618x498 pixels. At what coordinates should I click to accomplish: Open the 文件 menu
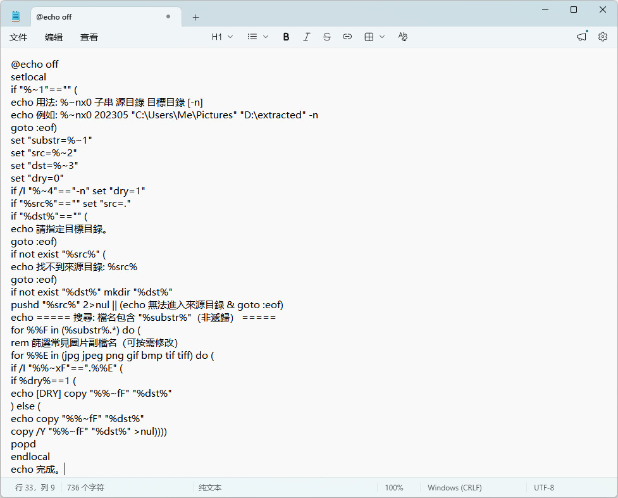[x=18, y=37]
